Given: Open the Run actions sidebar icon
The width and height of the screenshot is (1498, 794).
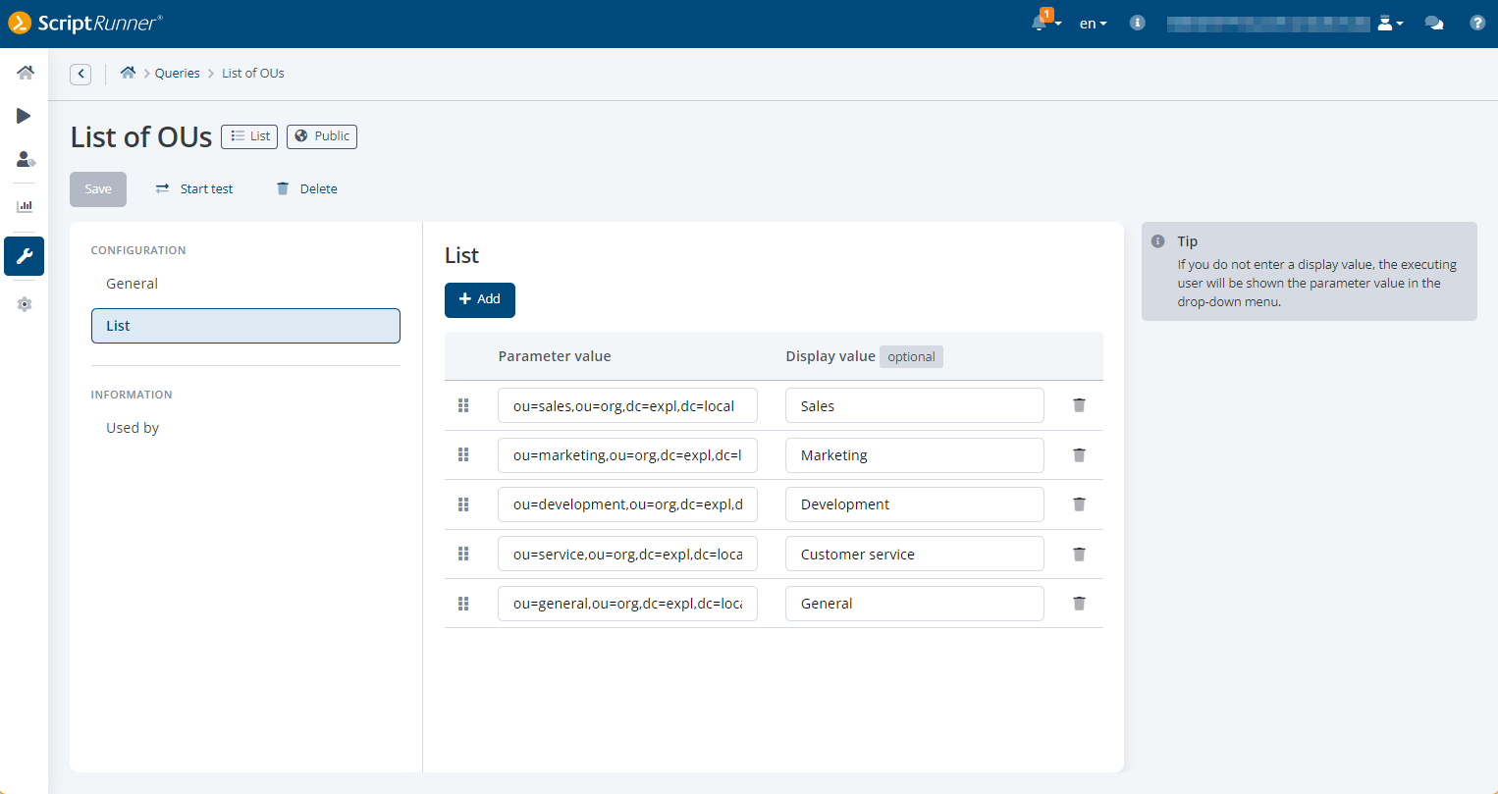Looking at the screenshot, I should (x=24, y=116).
